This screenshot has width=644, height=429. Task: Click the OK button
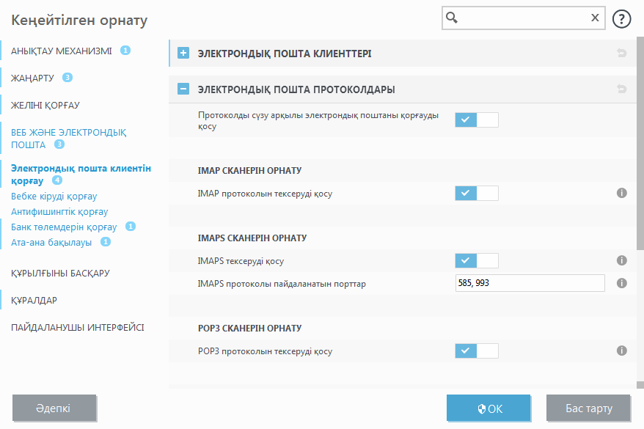click(x=489, y=408)
